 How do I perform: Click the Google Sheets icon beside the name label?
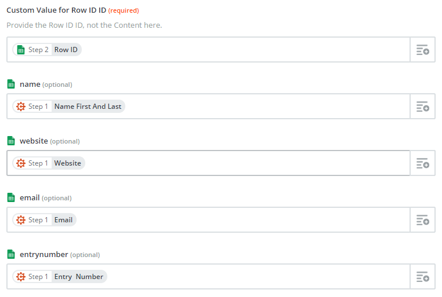tap(11, 84)
